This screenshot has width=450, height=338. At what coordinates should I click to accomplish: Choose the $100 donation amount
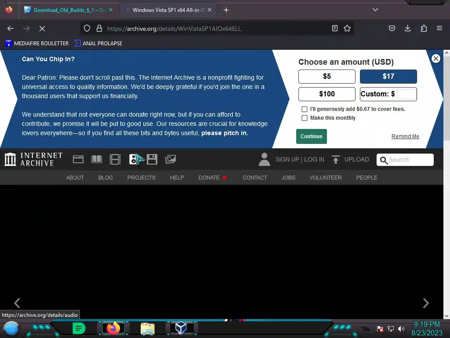[327, 94]
